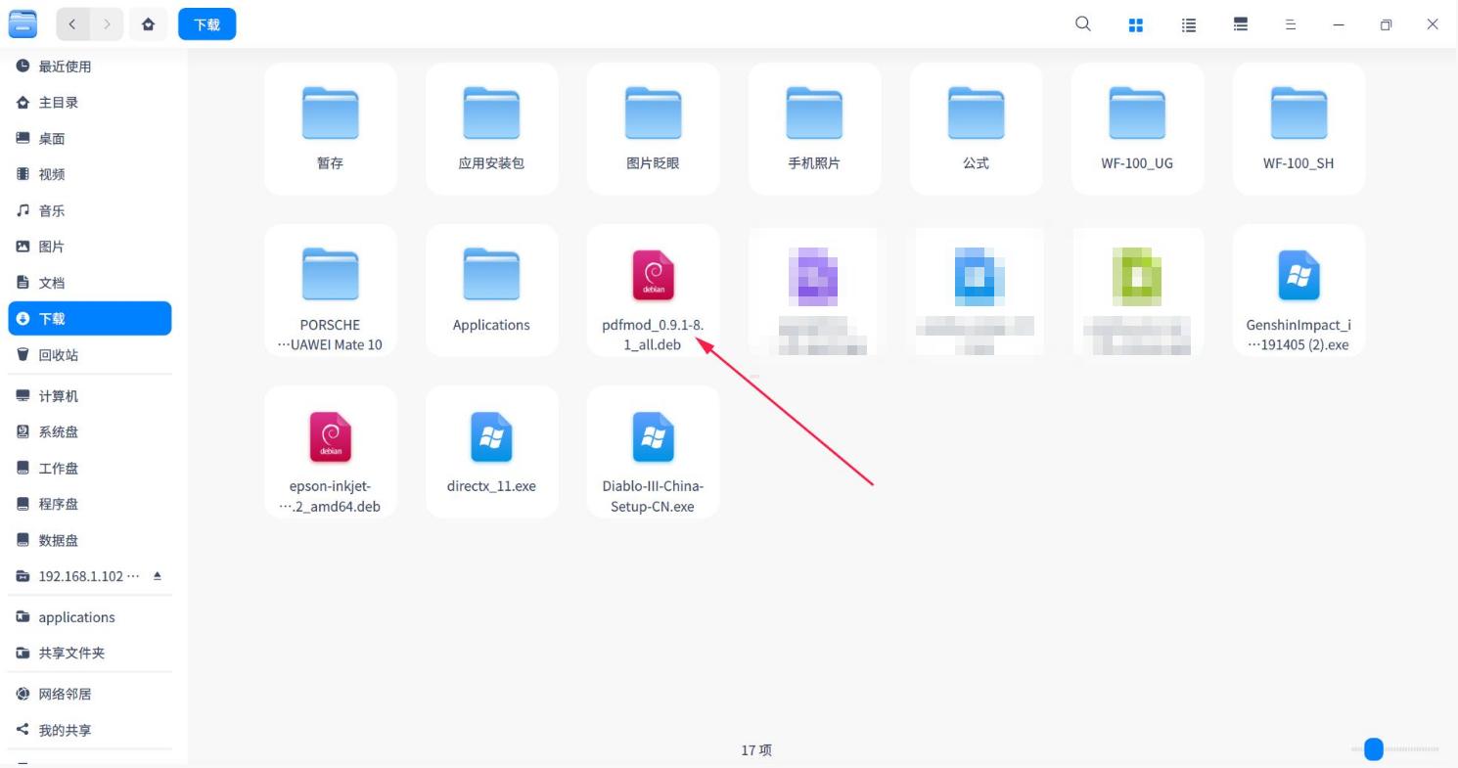Screen dimensions: 1458x768
Task: Open the 应用安装包 folder
Action: [491, 128]
